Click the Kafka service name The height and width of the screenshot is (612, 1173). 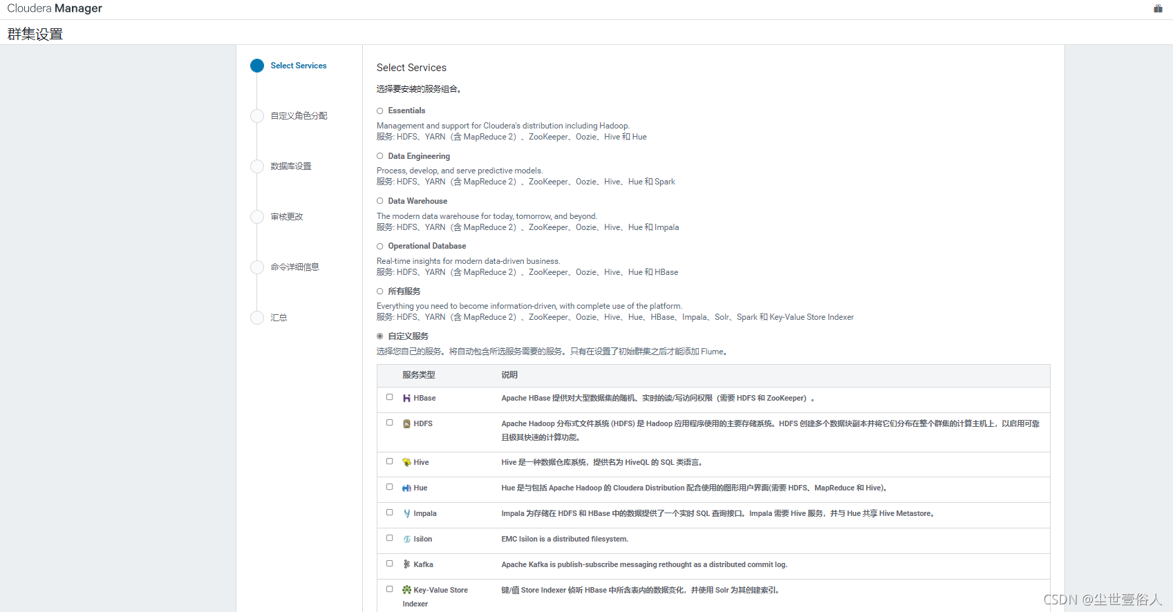[x=423, y=565]
